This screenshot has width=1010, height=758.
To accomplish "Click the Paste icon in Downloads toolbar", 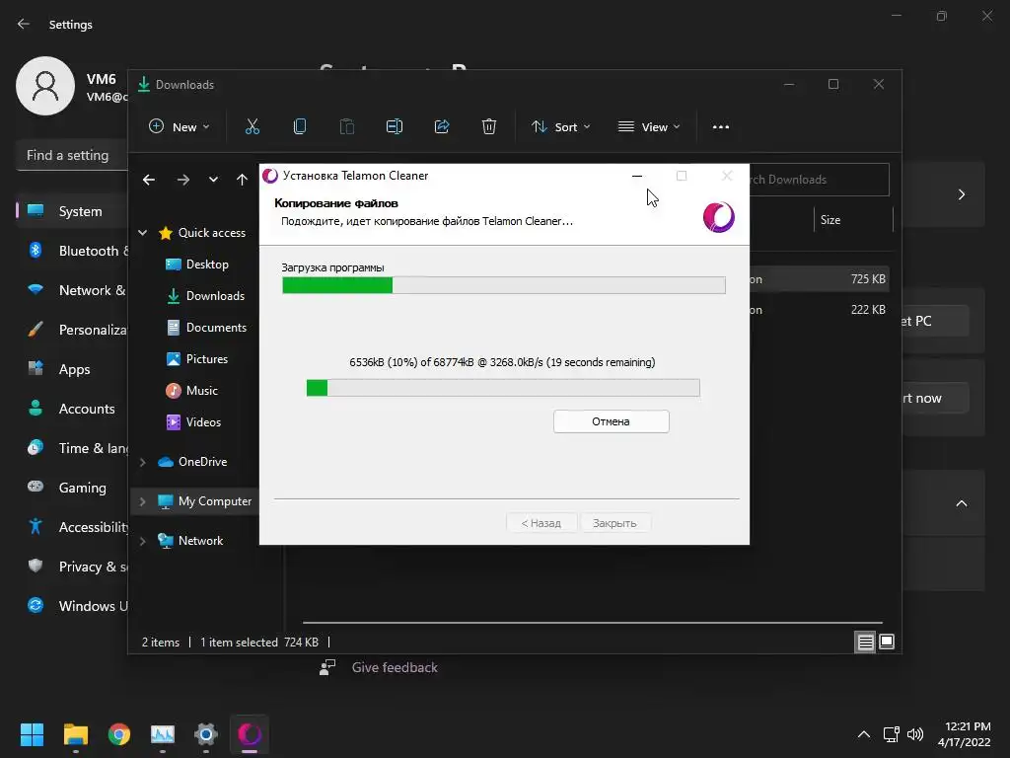I will coord(346,127).
